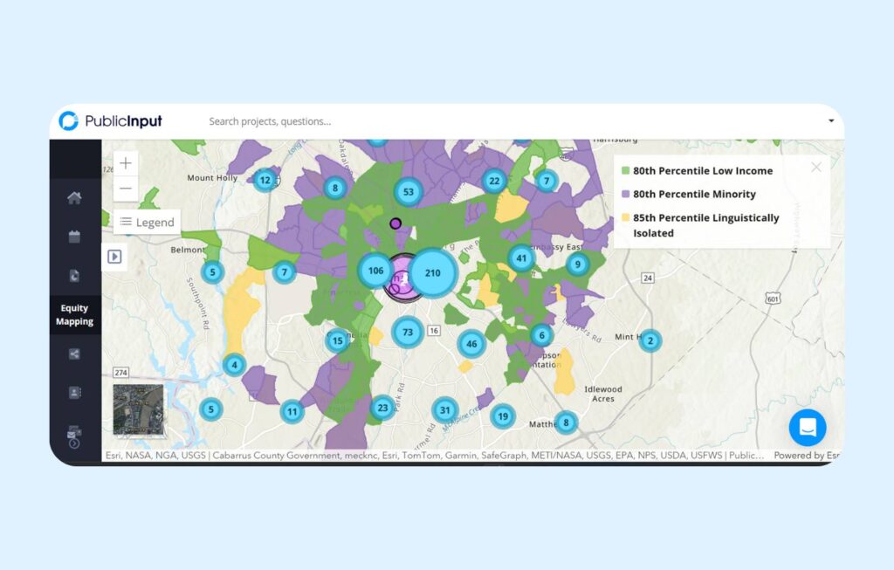Open the home icon in sidebar
Screen dimensions: 894x570
74,198
